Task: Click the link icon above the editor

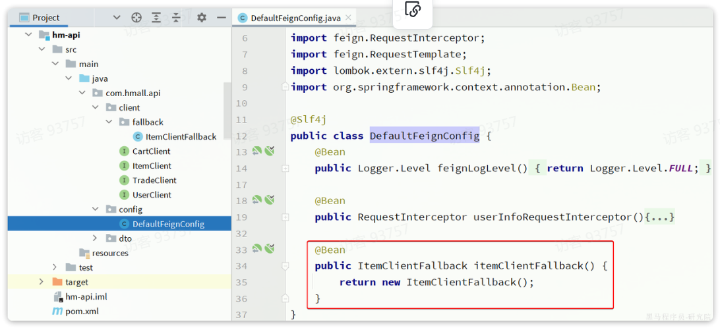Action: point(412,9)
